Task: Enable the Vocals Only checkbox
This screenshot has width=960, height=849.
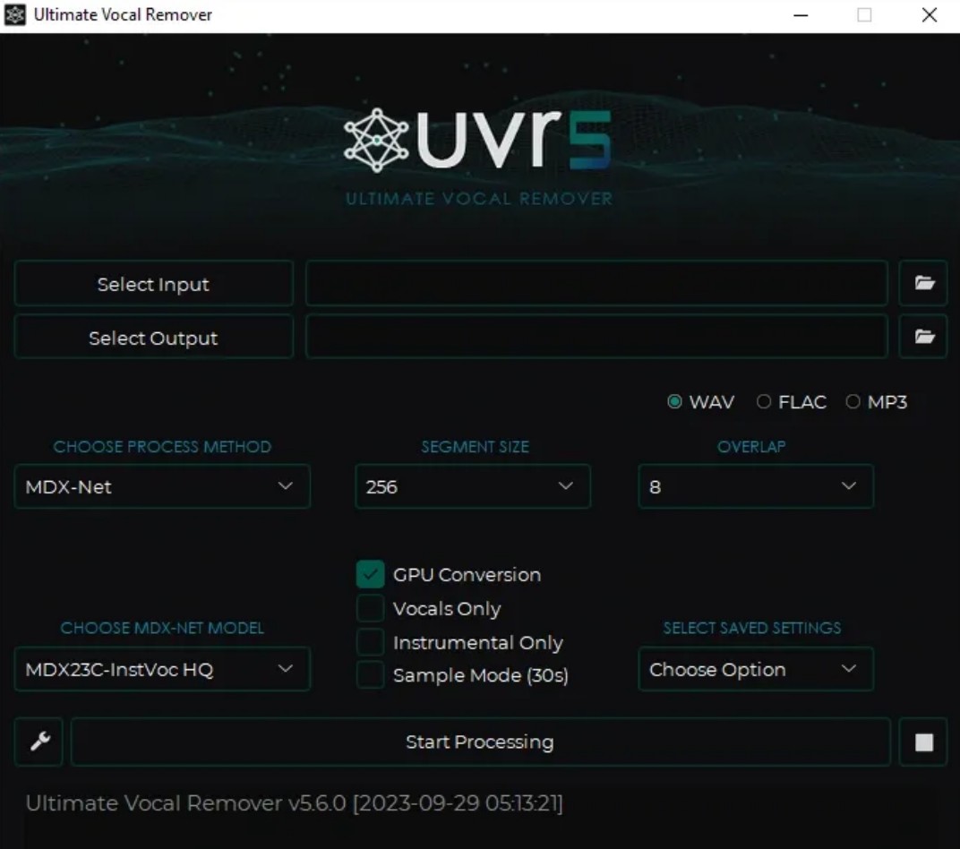Action: 370,608
